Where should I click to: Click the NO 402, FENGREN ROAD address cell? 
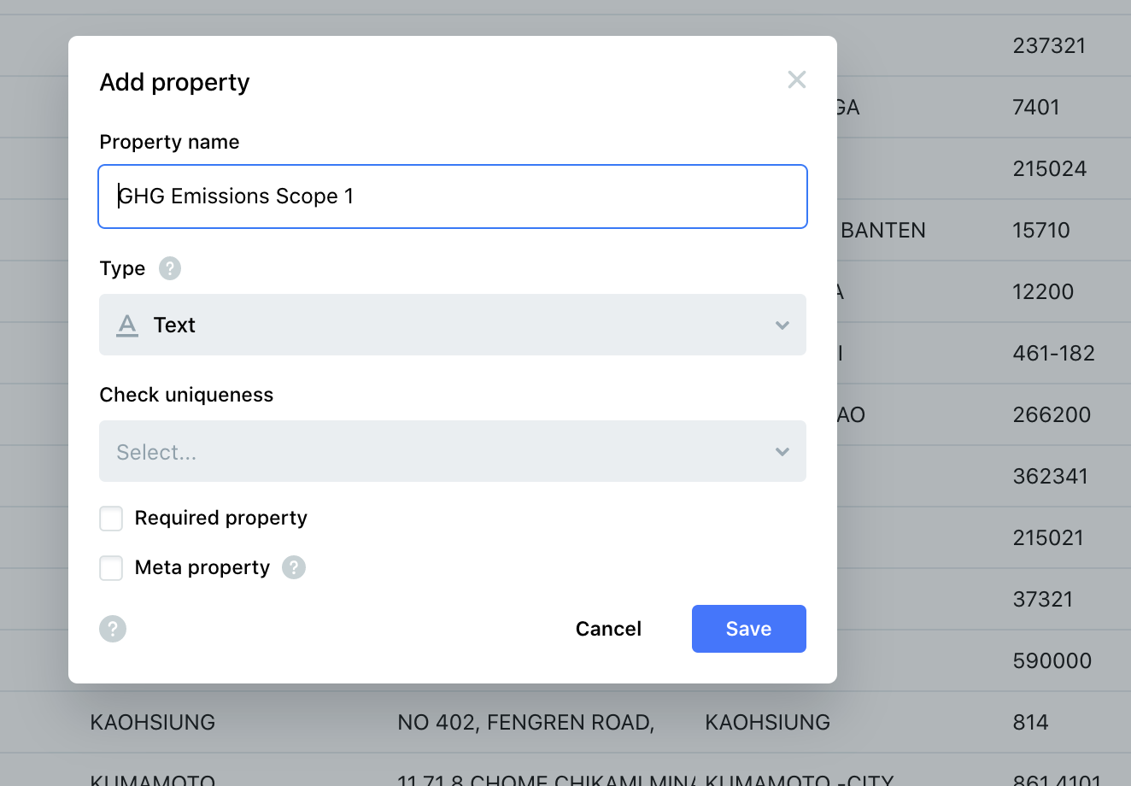(x=526, y=722)
